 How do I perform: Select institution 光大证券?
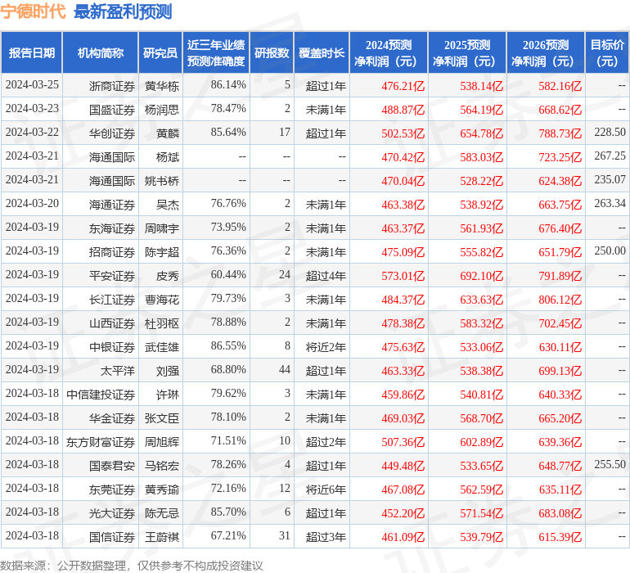pos(112,513)
